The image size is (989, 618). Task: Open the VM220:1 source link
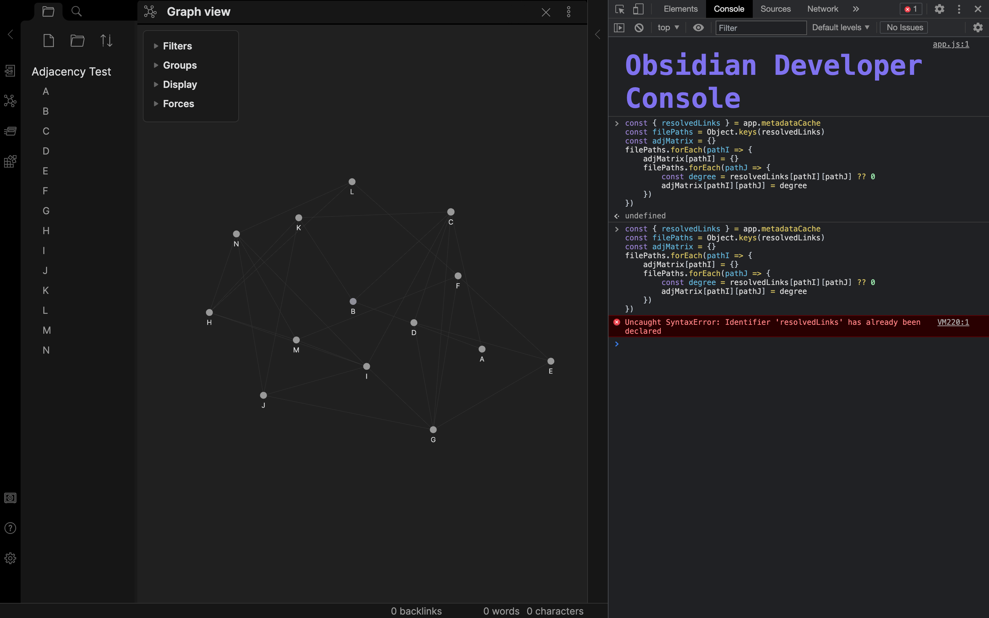(953, 322)
